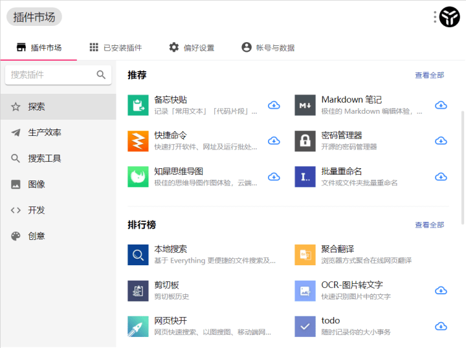Click the vertical scrollbar of plugin list
Image resolution: width=466 pixels, height=348 pixels.
coord(462,168)
